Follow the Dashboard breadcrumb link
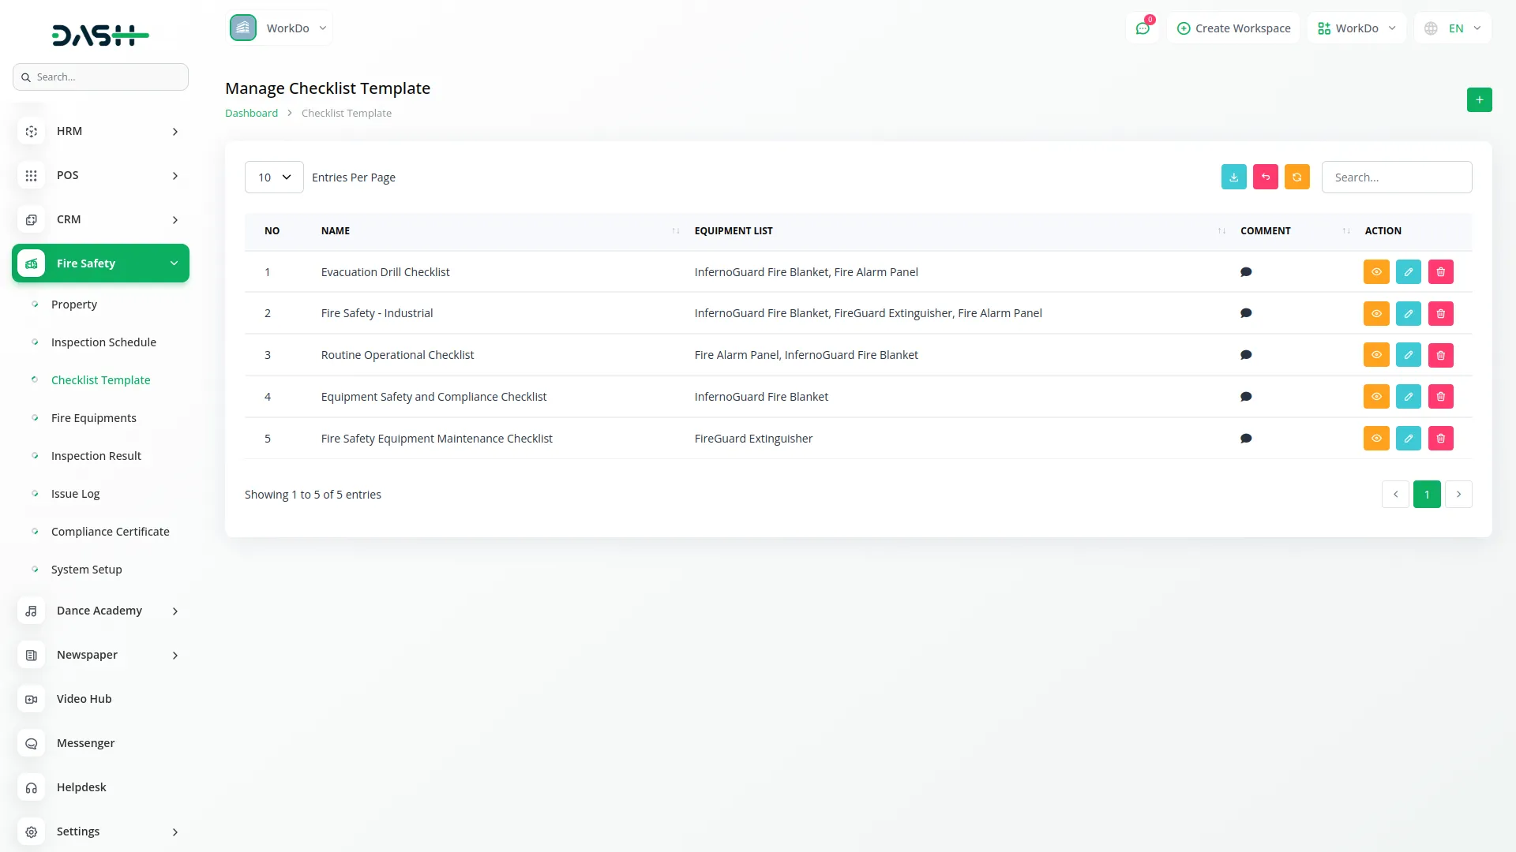The image size is (1516, 852). click(251, 113)
